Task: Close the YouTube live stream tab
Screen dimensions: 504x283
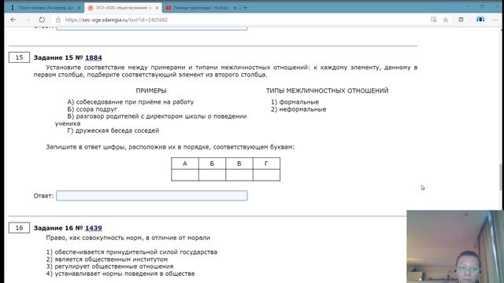Action: pos(235,8)
